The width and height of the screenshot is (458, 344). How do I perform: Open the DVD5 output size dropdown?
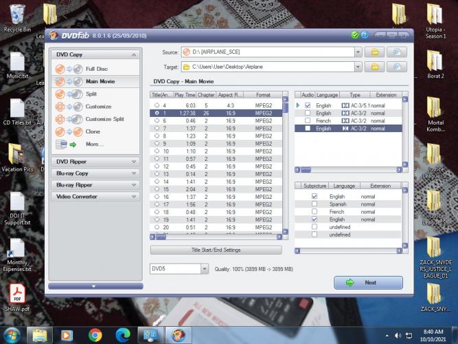click(204, 269)
